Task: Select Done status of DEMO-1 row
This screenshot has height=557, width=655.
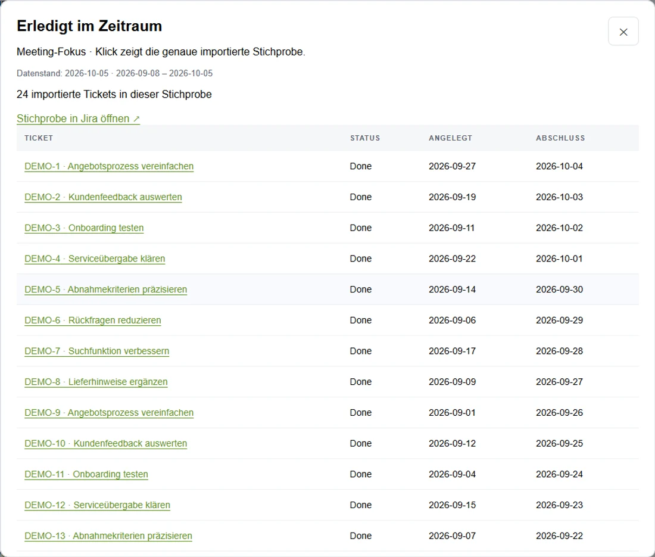Action: [361, 166]
